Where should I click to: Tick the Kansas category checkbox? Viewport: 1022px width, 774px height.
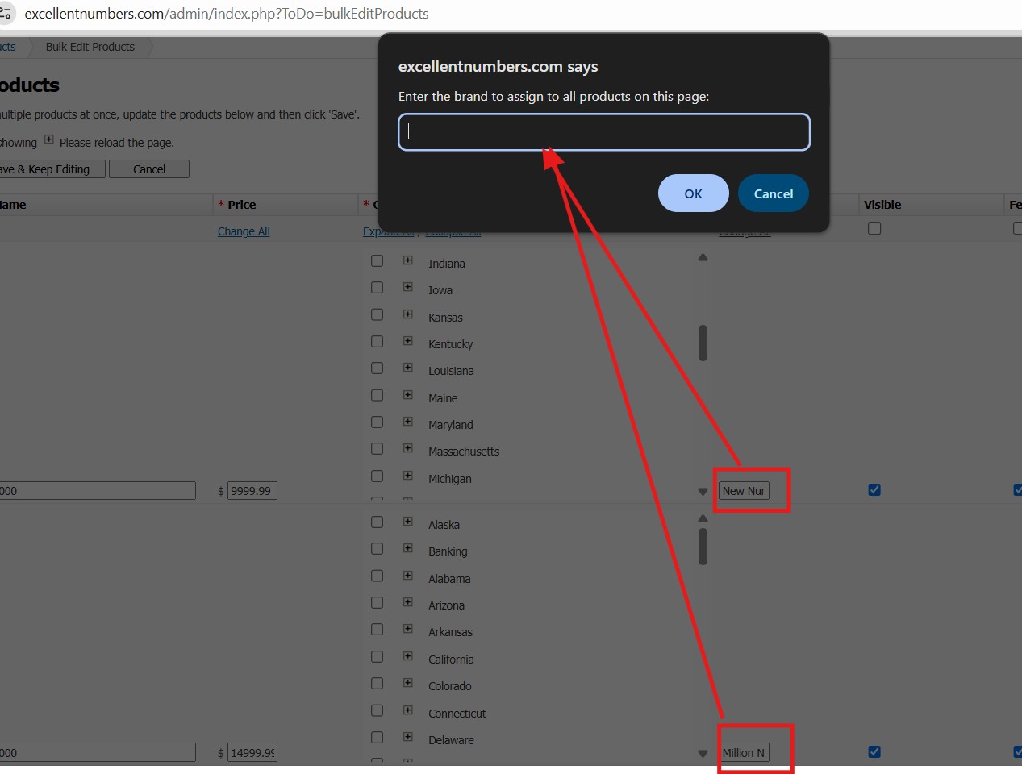click(x=377, y=314)
